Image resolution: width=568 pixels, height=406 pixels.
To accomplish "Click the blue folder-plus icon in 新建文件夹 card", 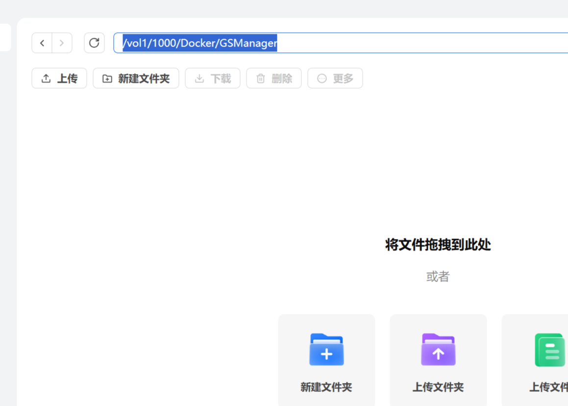I will tap(326, 349).
